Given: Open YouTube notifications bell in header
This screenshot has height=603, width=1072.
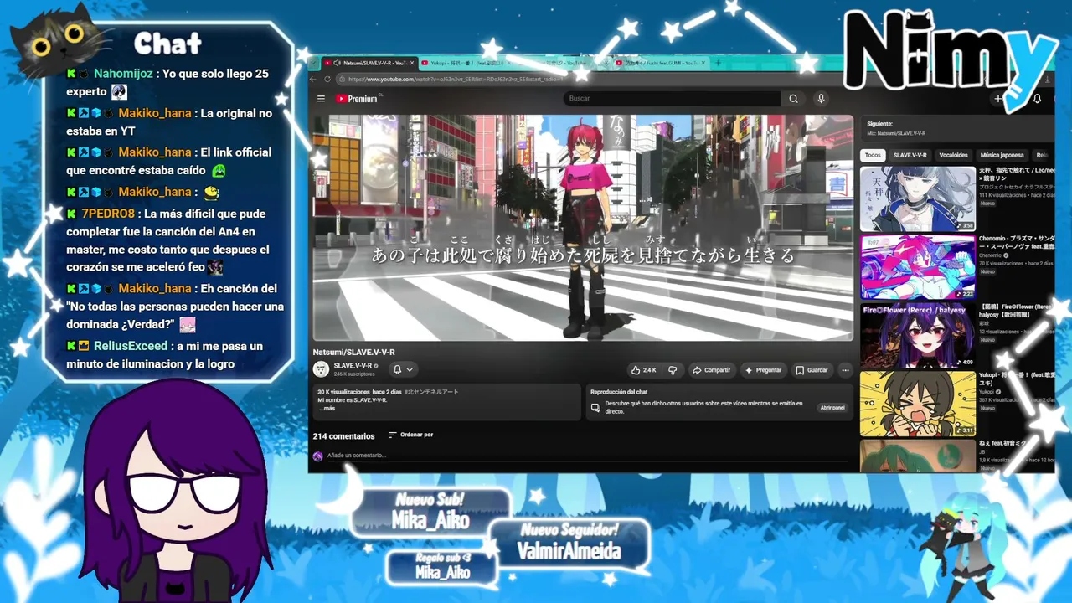Looking at the screenshot, I should click(1037, 99).
